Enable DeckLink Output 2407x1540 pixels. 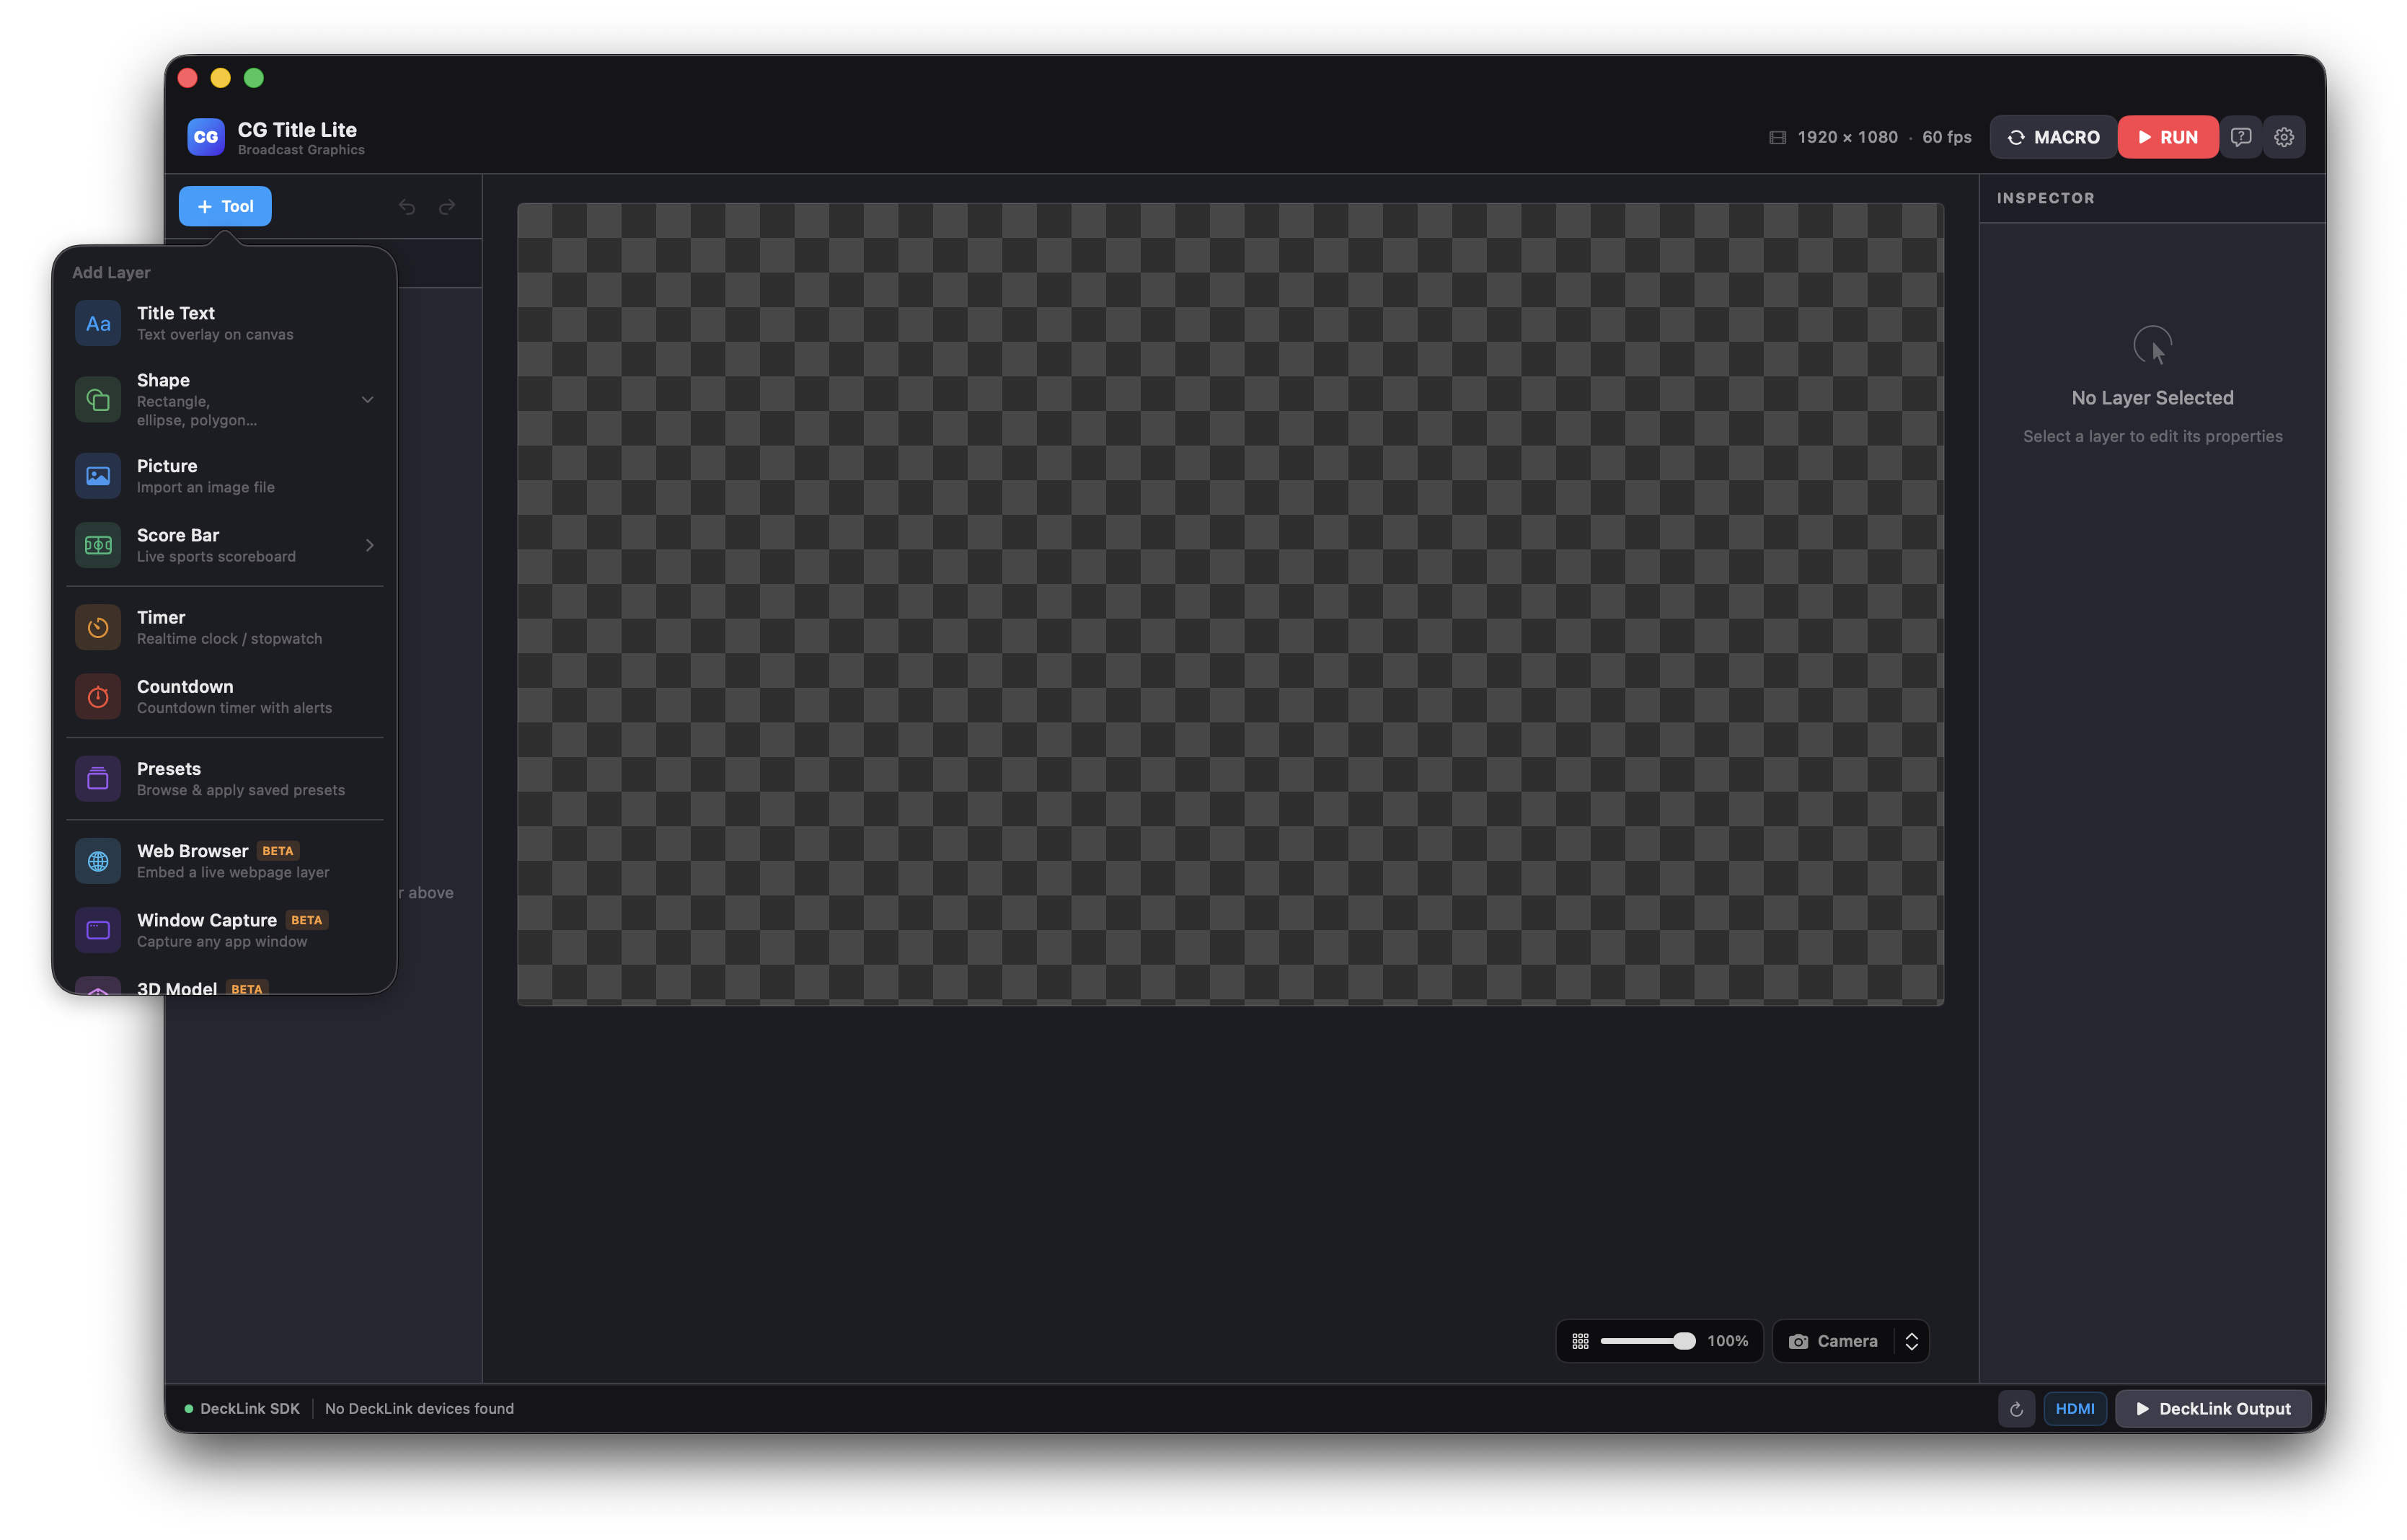coord(2214,1408)
